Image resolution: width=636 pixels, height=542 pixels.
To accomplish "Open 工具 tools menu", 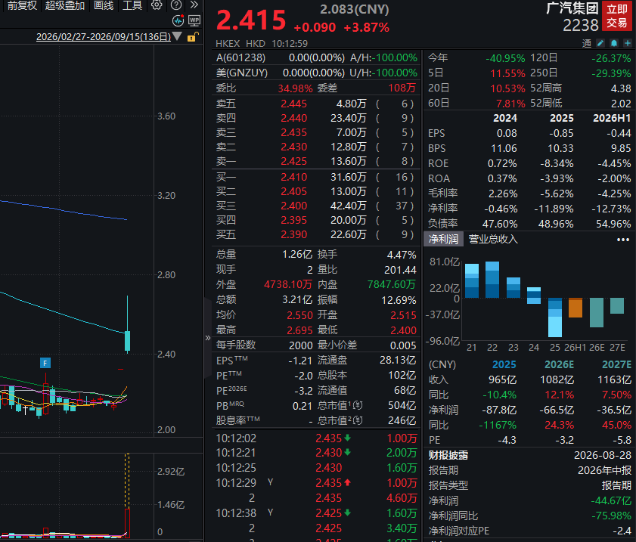I will 132,5.
